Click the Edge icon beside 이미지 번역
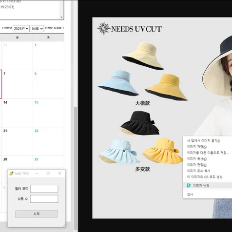 pos(189,185)
